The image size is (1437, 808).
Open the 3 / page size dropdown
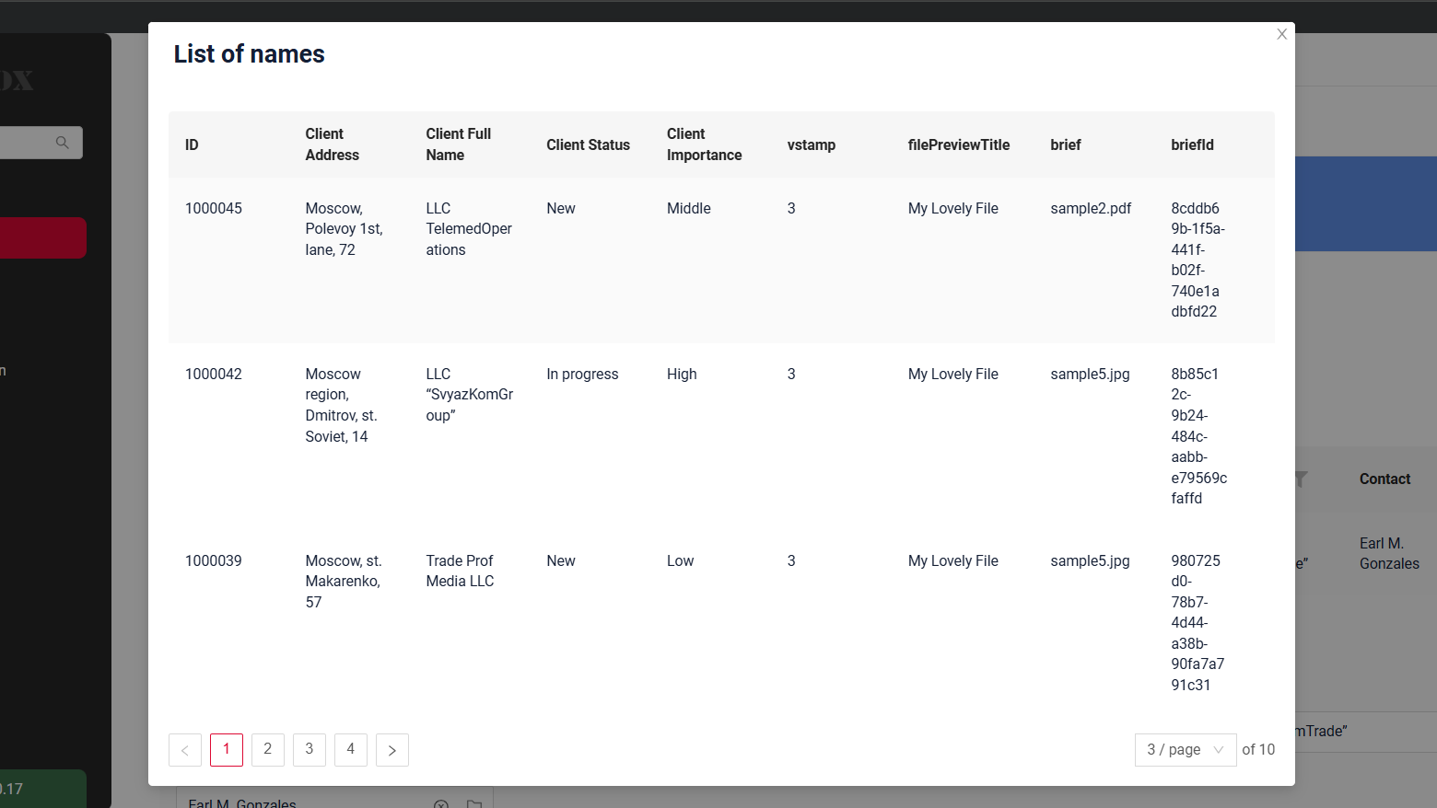click(x=1185, y=750)
